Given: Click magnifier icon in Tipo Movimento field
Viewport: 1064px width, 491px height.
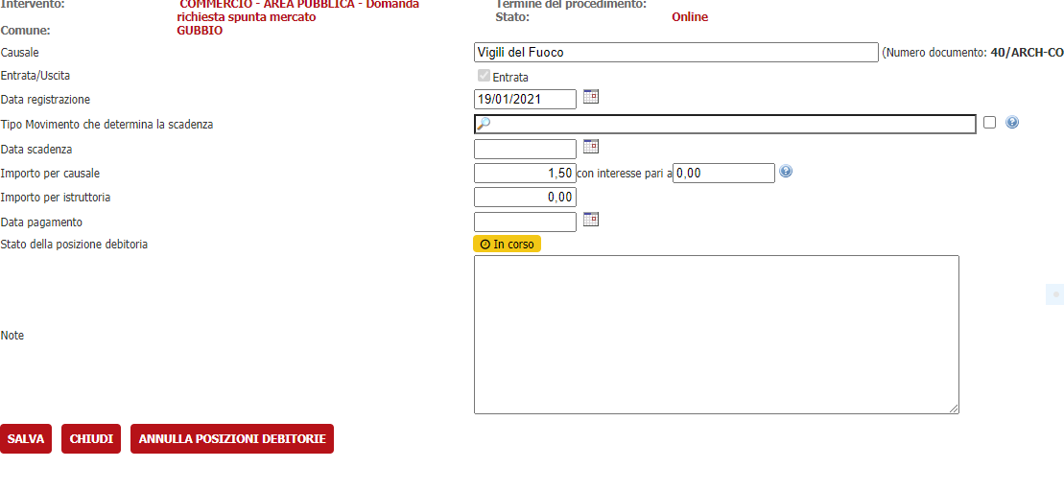Looking at the screenshot, I should coord(484,125).
